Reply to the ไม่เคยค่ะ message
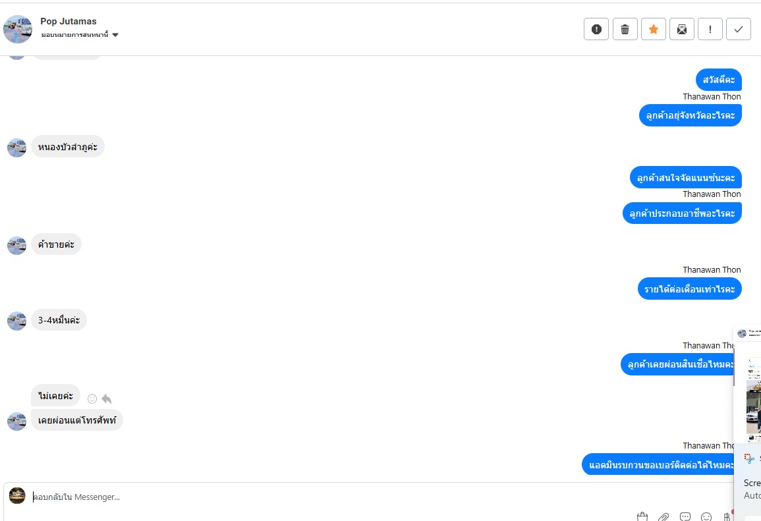 point(107,398)
